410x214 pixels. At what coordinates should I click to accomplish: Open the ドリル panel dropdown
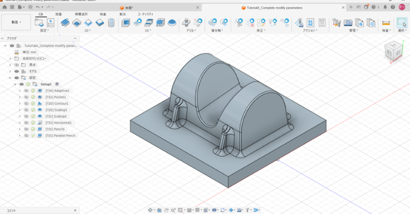pos(191,30)
